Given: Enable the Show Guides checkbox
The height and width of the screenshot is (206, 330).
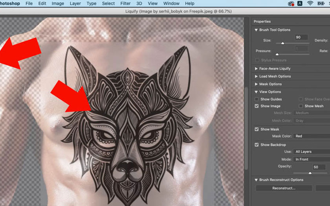Looking at the screenshot, I should (257, 99).
